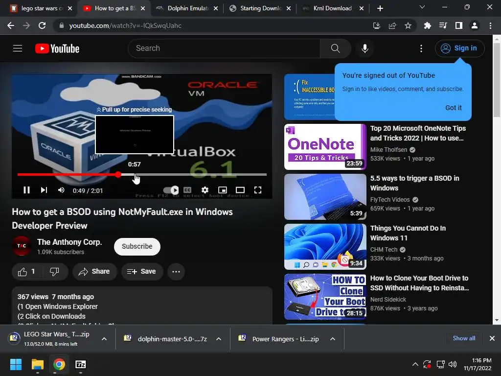This screenshot has height=376, width=501.
Task: Open YouTube settings three-dot menu
Action: point(421,48)
